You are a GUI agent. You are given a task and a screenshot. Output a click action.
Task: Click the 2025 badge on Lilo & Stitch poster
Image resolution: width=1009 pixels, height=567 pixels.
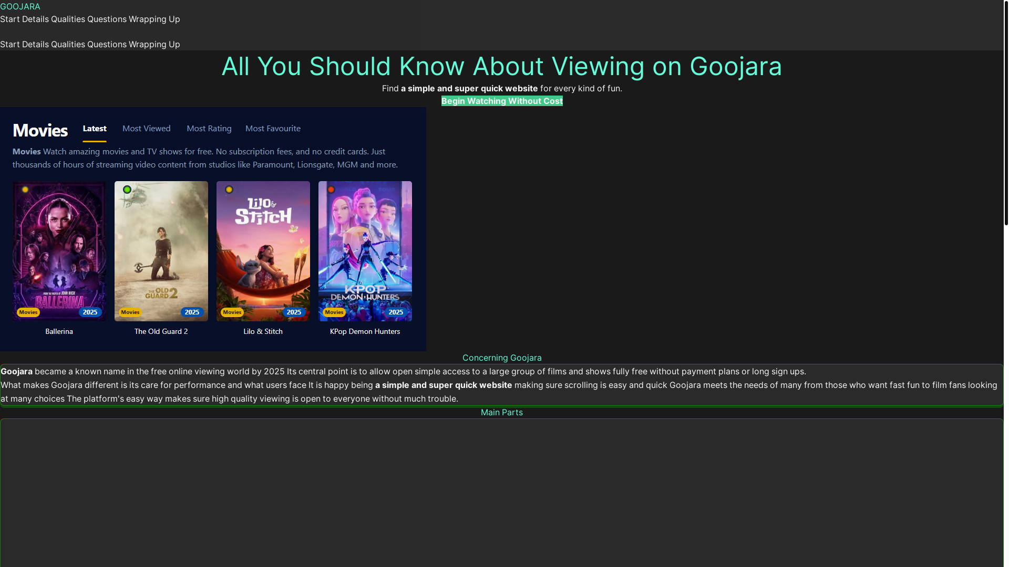point(294,312)
